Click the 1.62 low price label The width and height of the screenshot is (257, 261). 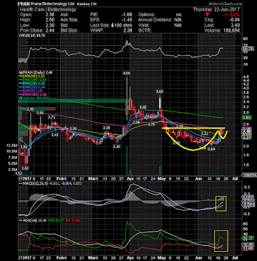[x=26, y=168]
